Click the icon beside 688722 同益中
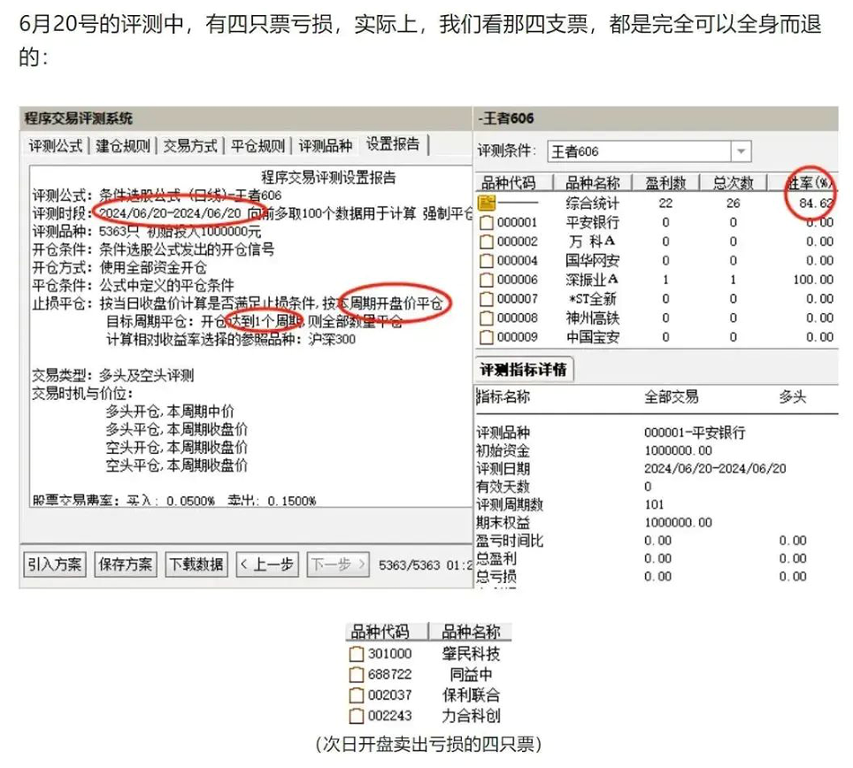The height and width of the screenshot is (768, 853). (x=356, y=675)
